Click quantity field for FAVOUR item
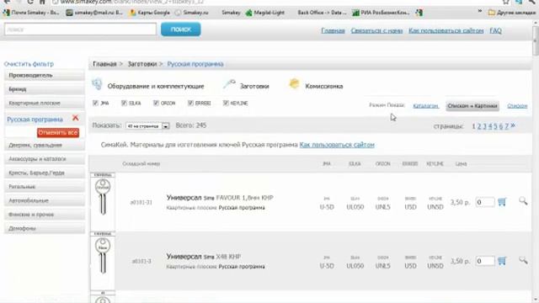Image resolution: width=539 pixels, height=303 pixels. tap(485, 202)
